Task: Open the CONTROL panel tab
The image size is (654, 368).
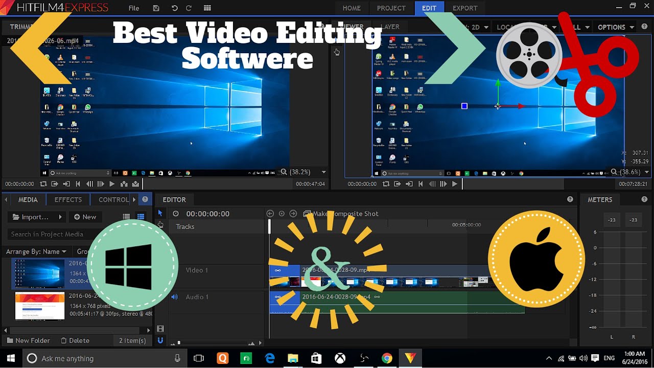Action: (113, 199)
